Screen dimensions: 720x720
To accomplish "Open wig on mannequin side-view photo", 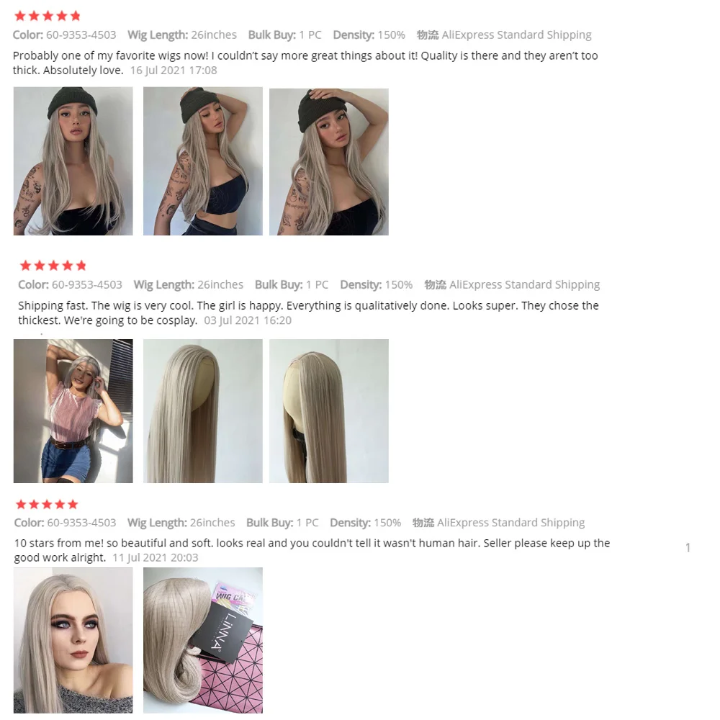I will (203, 411).
